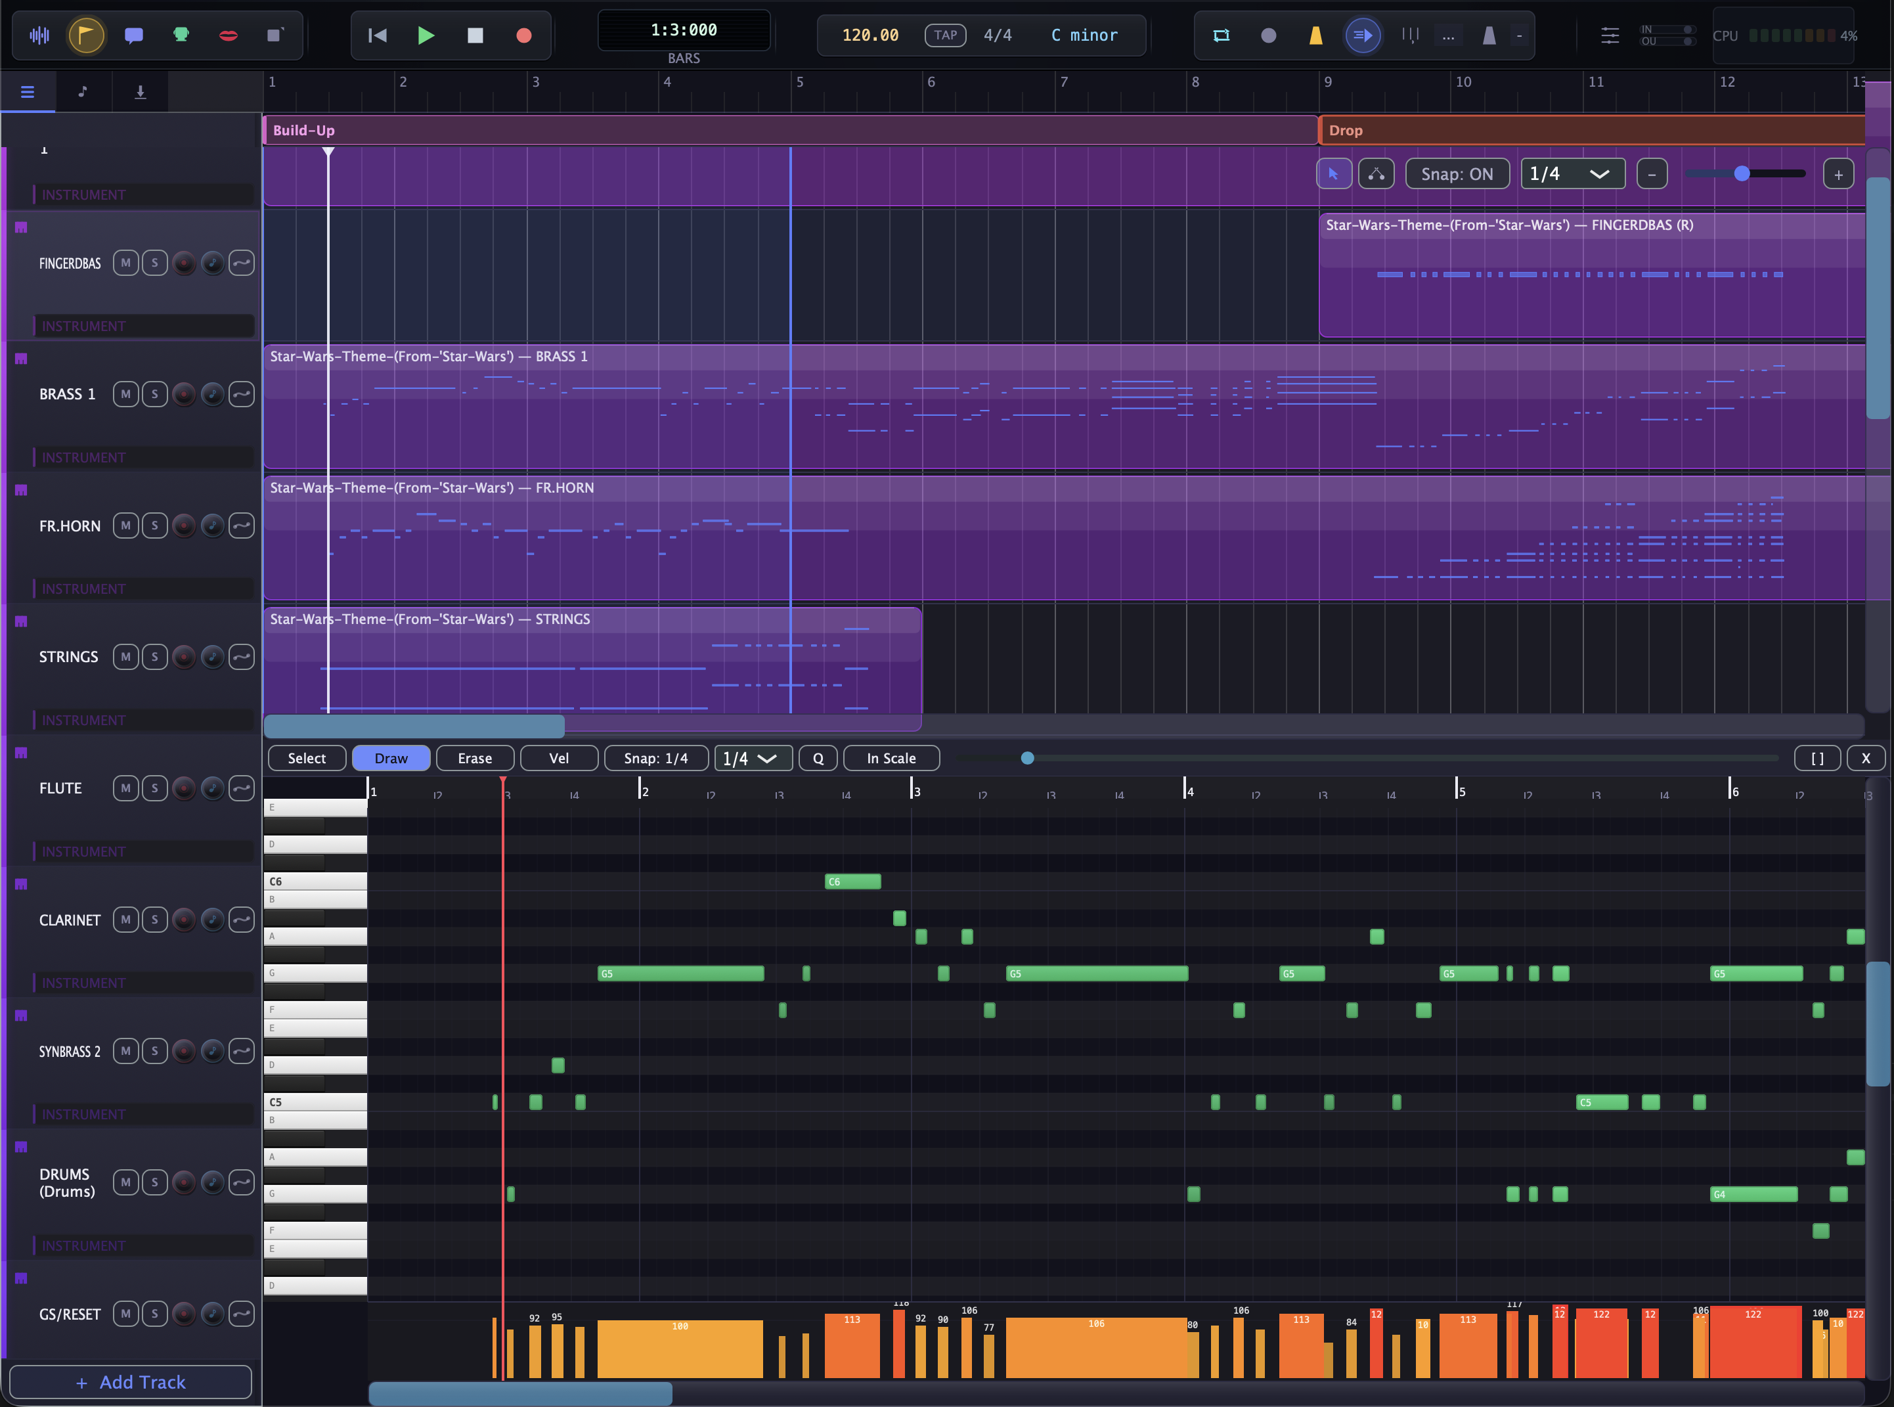Click the red lips icon

tap(227, 35)
